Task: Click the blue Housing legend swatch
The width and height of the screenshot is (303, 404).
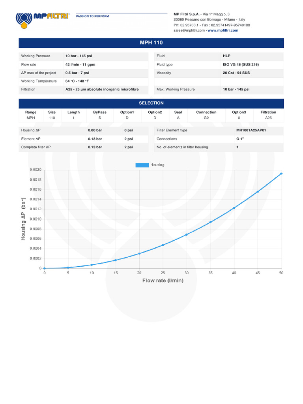Action: point(142,165)
